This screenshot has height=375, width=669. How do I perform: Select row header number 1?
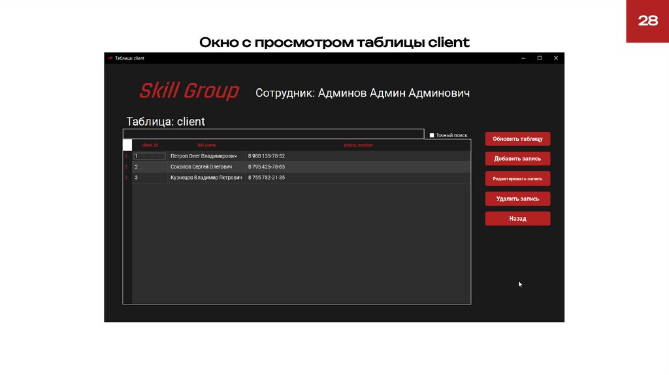(x=127, y=156)
